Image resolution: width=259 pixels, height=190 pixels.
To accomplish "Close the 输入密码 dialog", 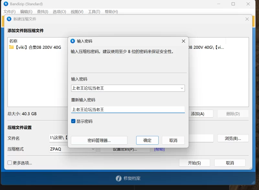I will [183, 41].
